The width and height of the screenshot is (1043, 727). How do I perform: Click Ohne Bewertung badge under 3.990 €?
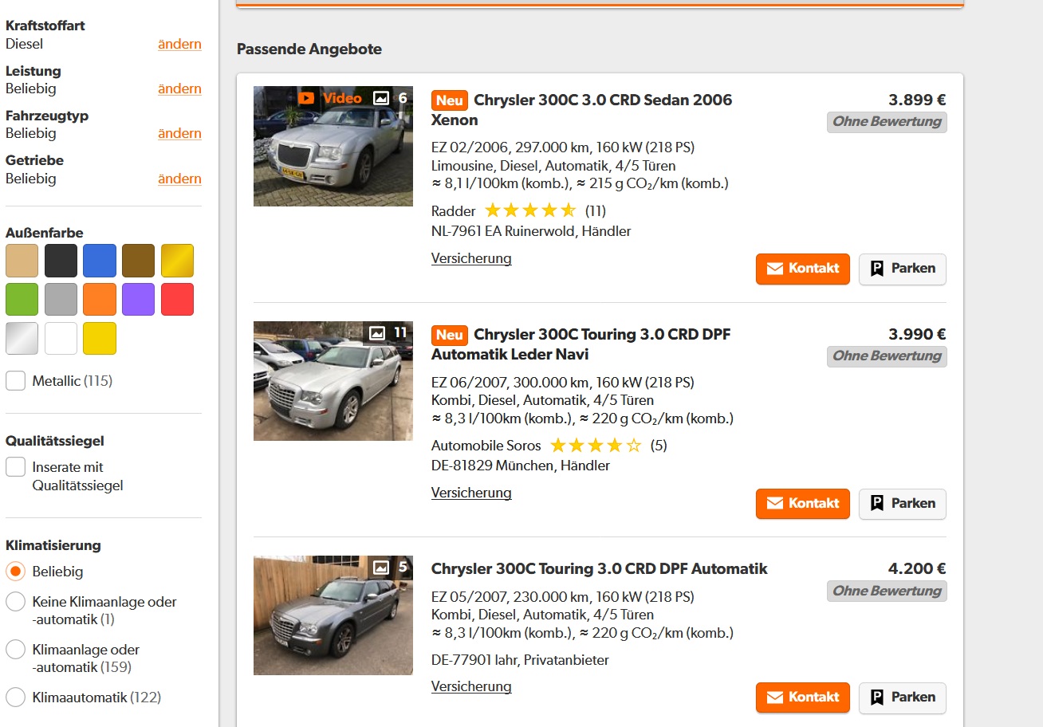[887, 356]
